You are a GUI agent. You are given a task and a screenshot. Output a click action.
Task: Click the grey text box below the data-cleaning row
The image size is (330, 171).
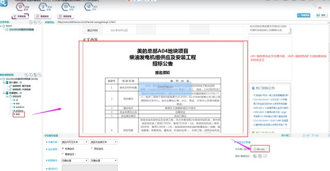click(89, 168)
